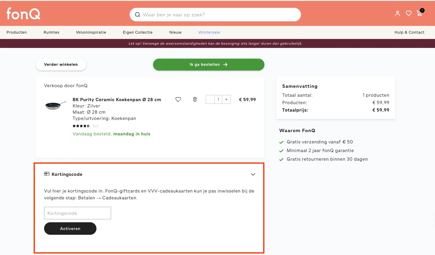Open the user account icon
Viewport: 435px width, 255px height.
click(x=397, y=13)
